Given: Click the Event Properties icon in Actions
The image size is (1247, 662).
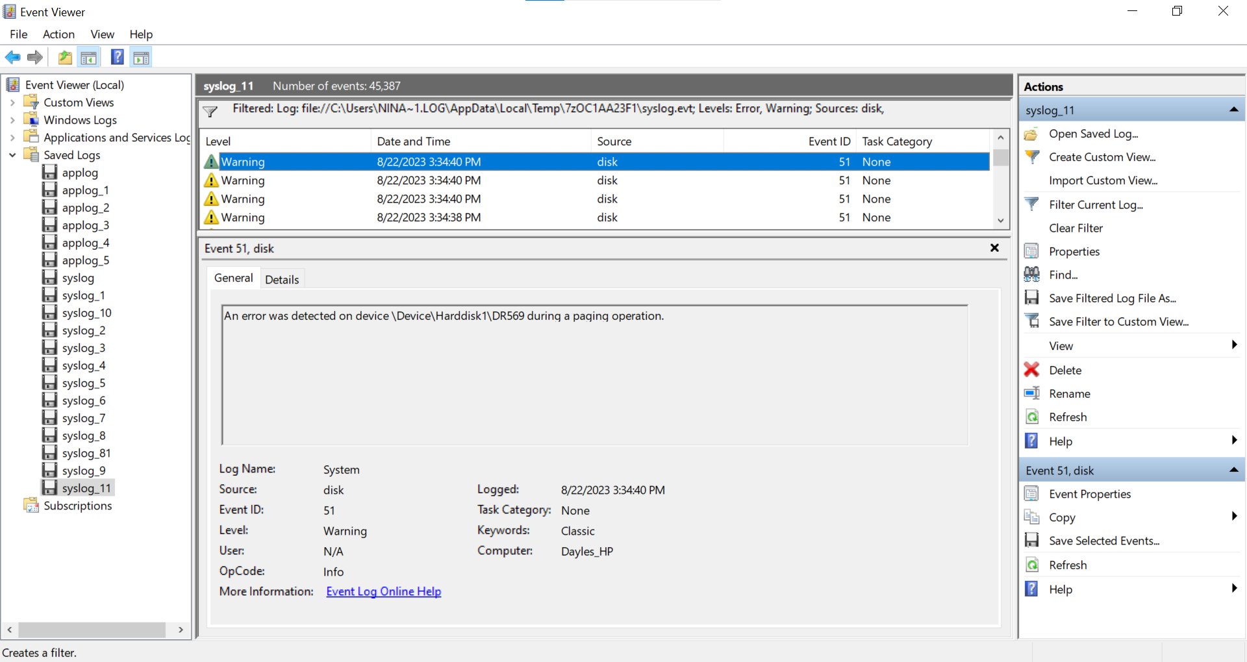Looking at the screenshot, I should 1032,493.
